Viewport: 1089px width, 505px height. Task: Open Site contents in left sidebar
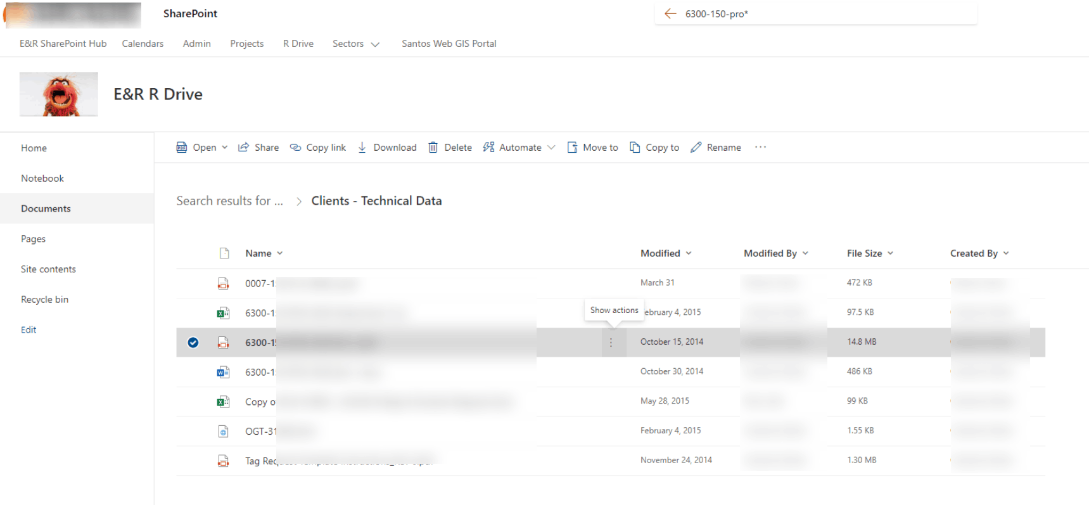click(x=48, y=269)
